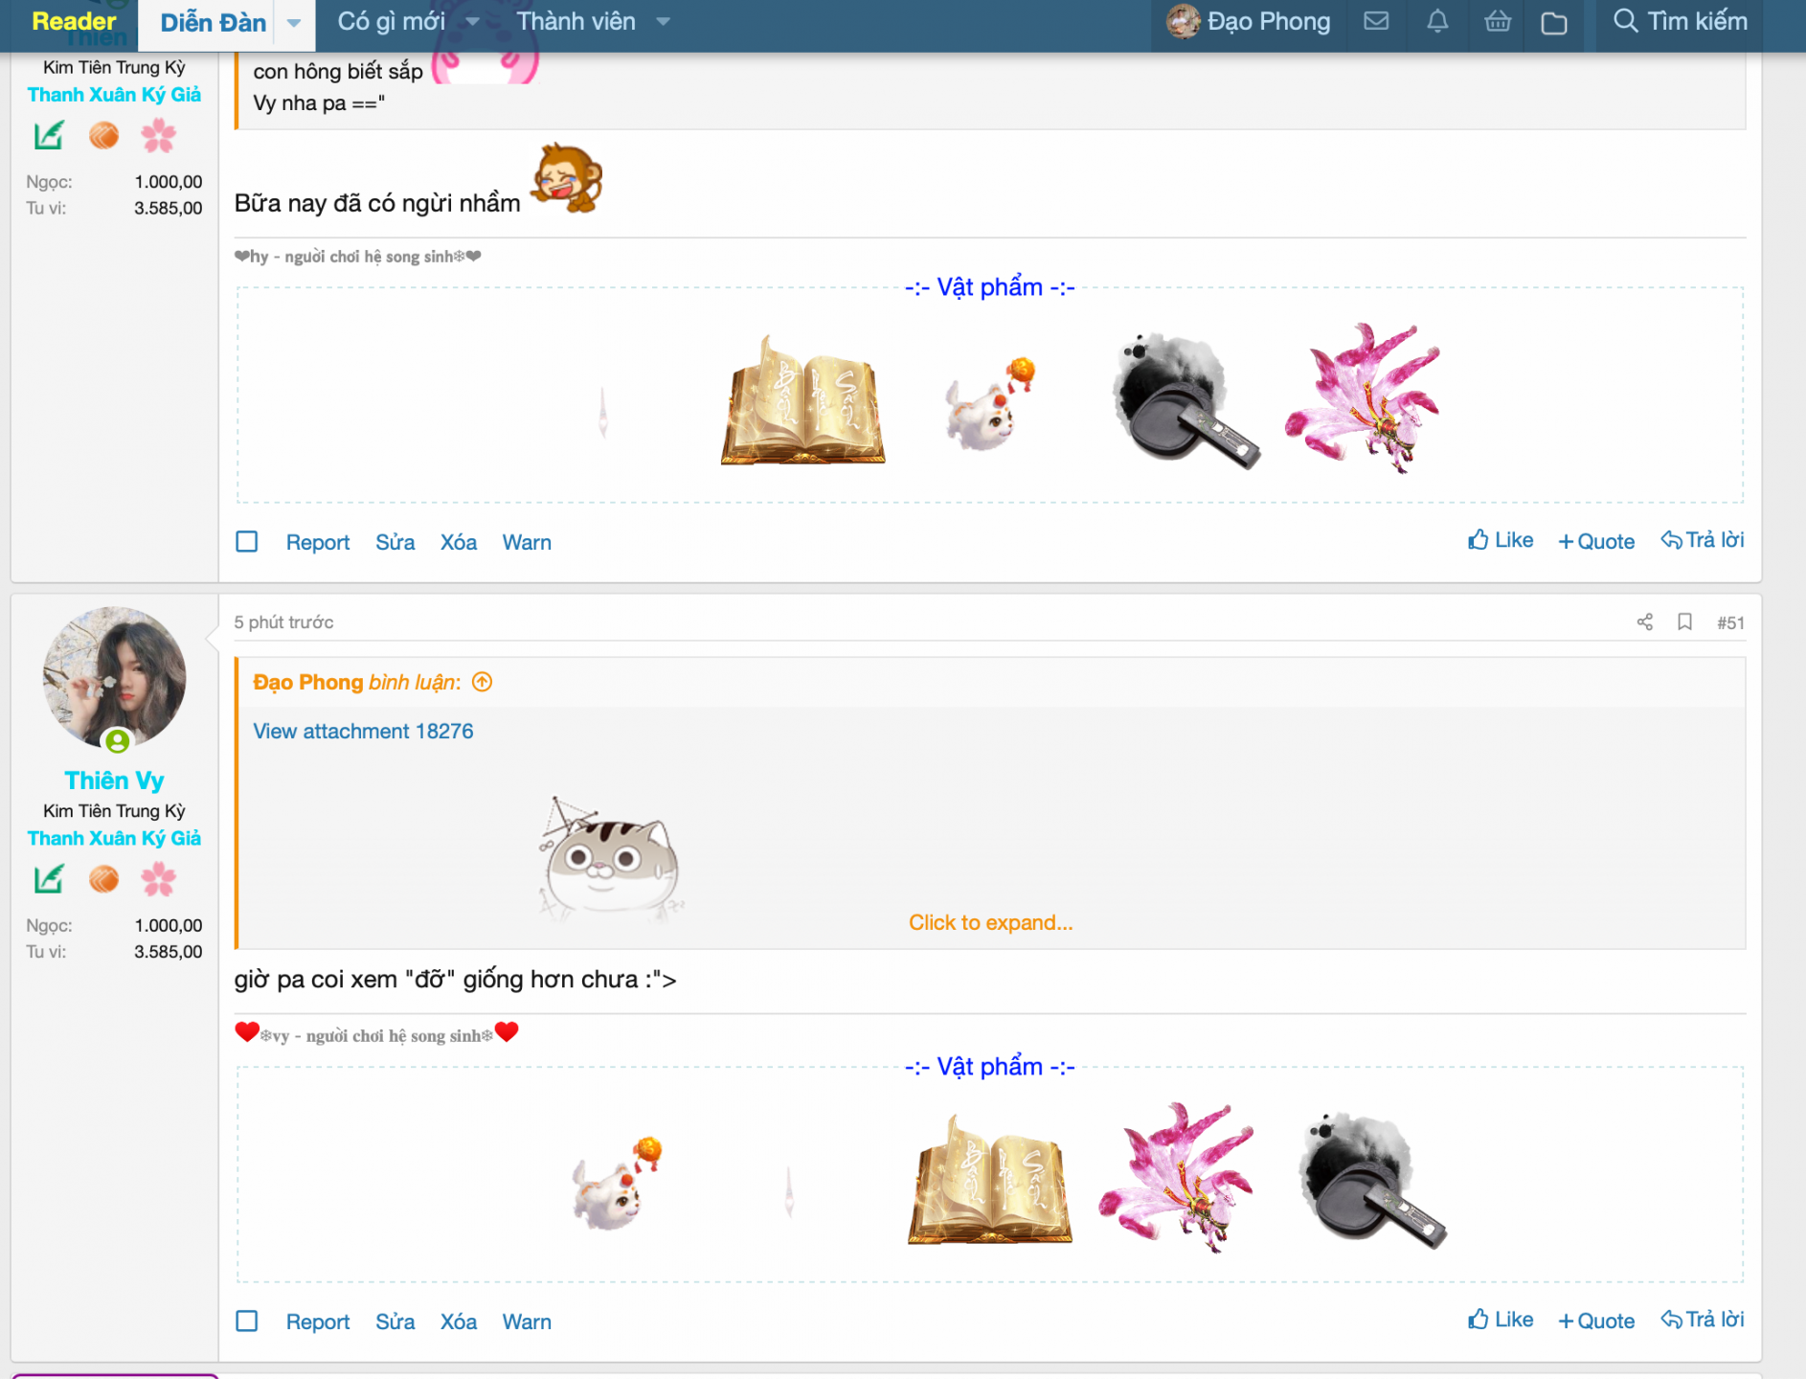Tick the checkbox on post #51
The image size is (1806, 1379).
pos(247,1322)
